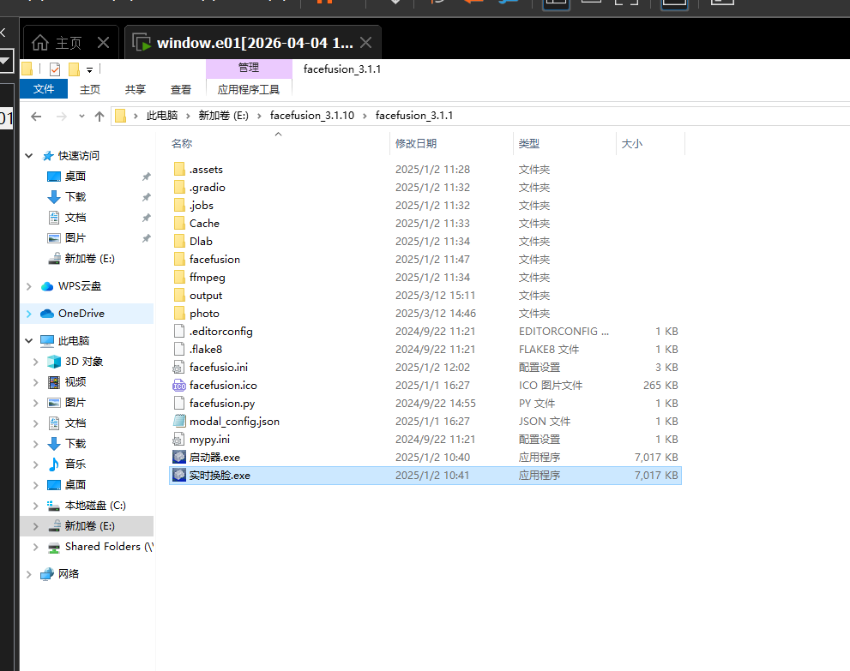Click the new folder quick access icon
Screen dimensions: 850x671
(x=75, y=69)
